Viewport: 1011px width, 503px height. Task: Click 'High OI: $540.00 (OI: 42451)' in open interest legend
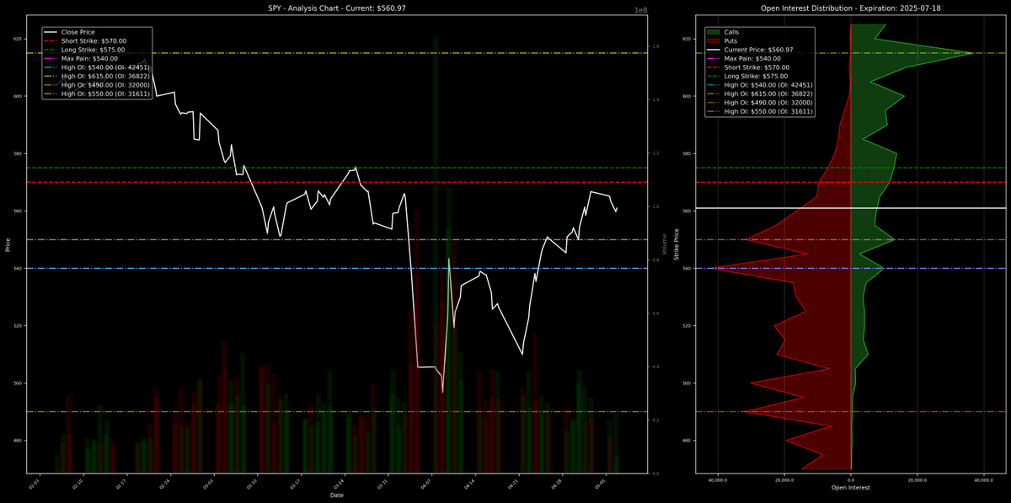tap(768, 85)
